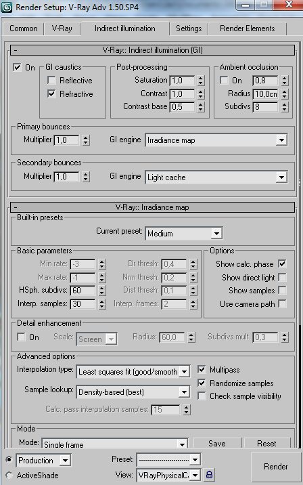Open the Sample lookup dropdown
Screen dimensions: 303x485
(133, 392)
